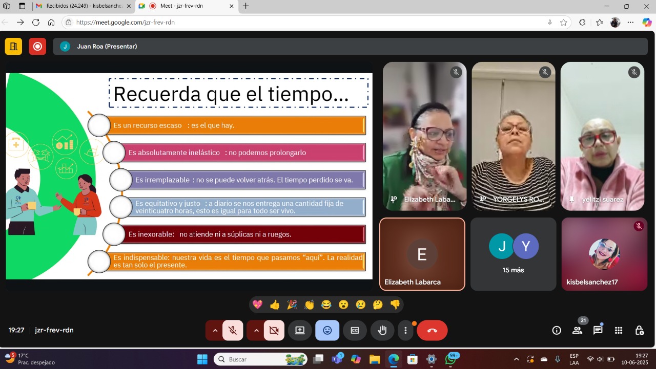The width and height of the screenshot is (656, 369).
Task: Open more options three-dot menu
Action: click(405, 331)
